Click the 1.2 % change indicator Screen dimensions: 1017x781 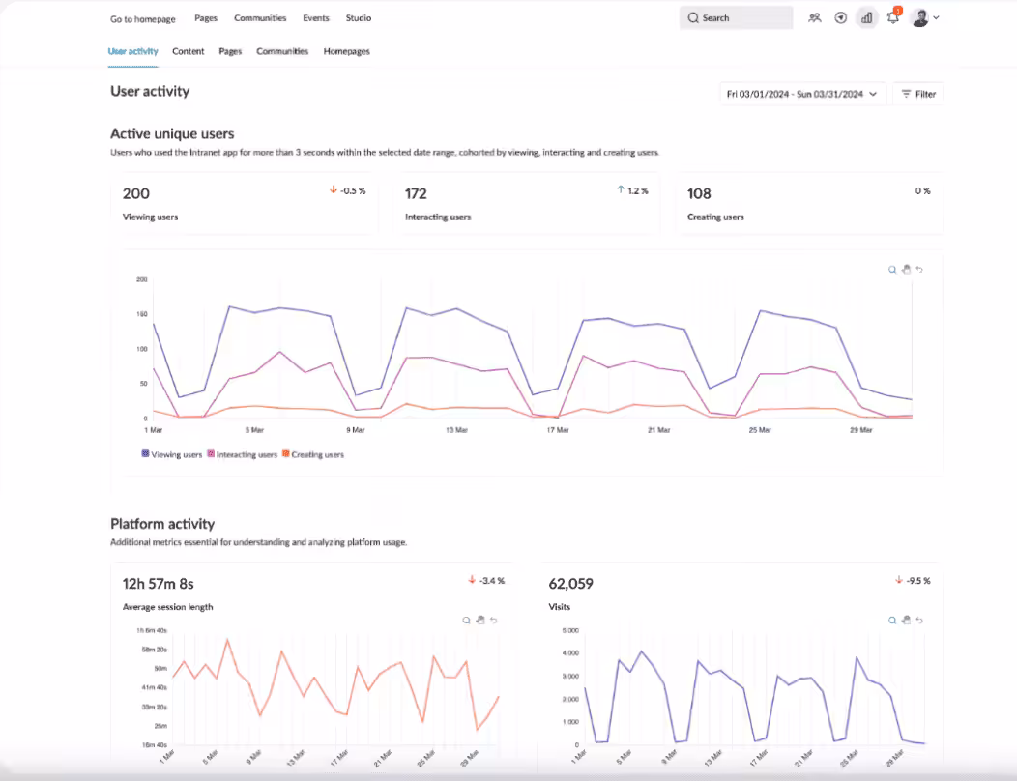(632, 190)
